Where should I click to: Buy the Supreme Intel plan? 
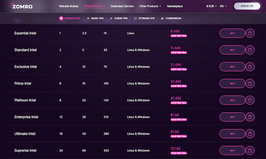pos(232,150)
